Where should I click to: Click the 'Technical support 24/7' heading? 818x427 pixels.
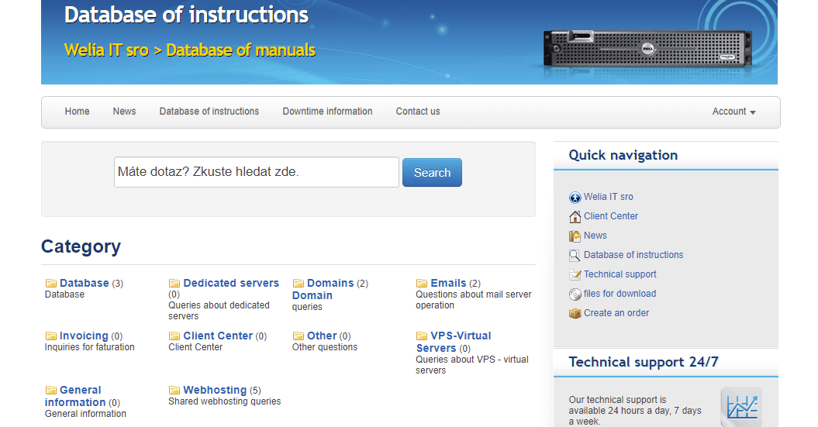click(x=644, y=362)
